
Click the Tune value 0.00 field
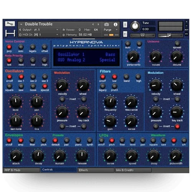pyautogui.click(x=149, y=29)
